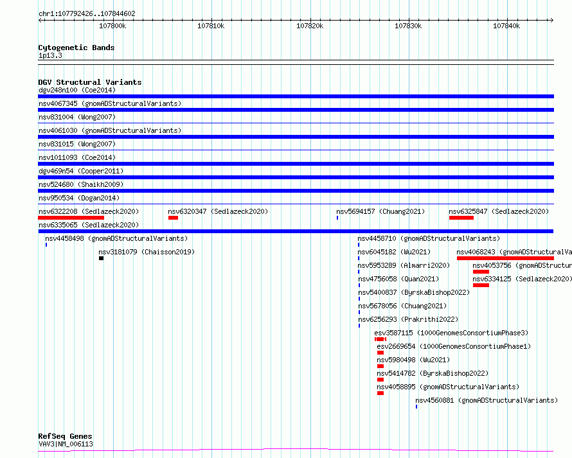Select variant nsv5980498 (Wu2021)
Viewport: 572px width, 458px height.
point(413,360)
